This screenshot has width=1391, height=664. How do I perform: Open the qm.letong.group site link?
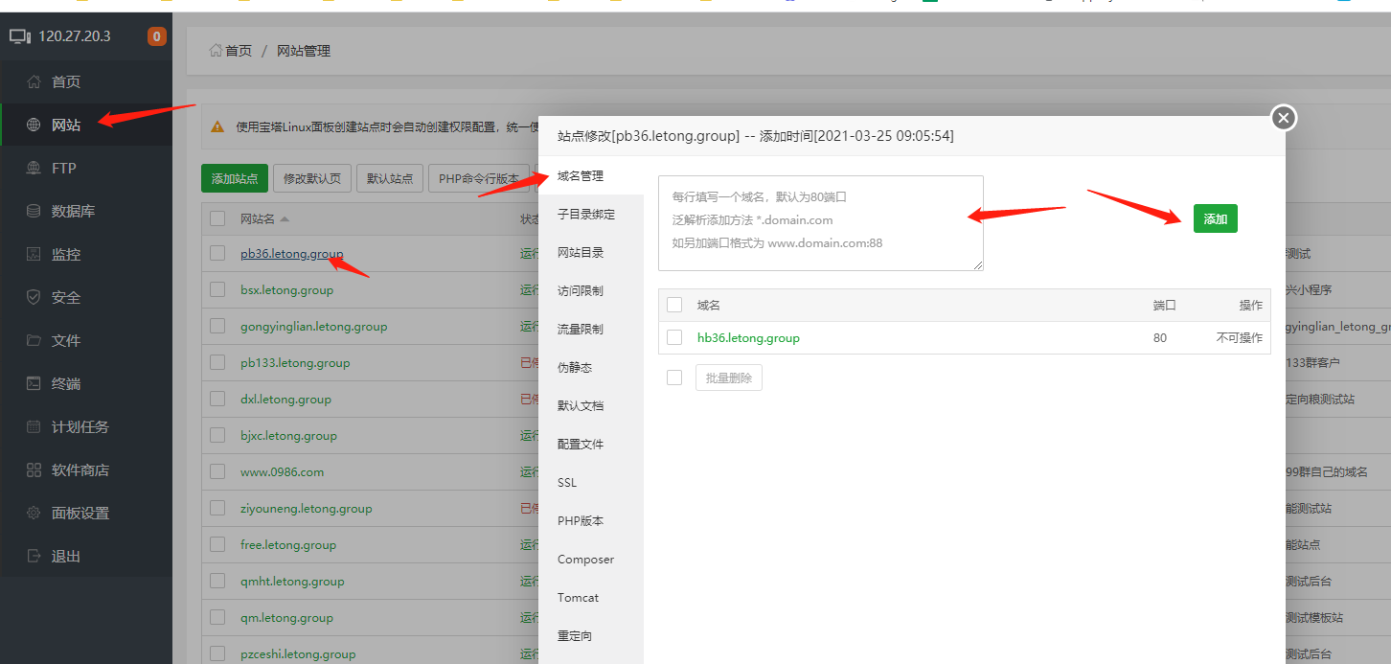coord(286,618)
